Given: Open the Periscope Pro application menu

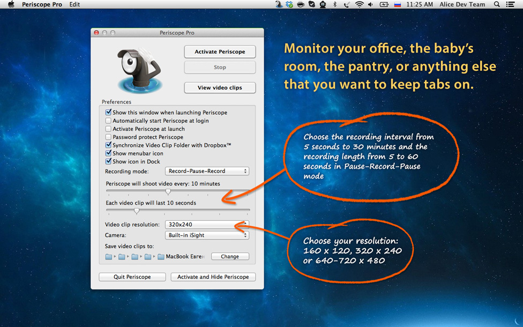Looking at the screenshot, I should click(x=42, y=4).
